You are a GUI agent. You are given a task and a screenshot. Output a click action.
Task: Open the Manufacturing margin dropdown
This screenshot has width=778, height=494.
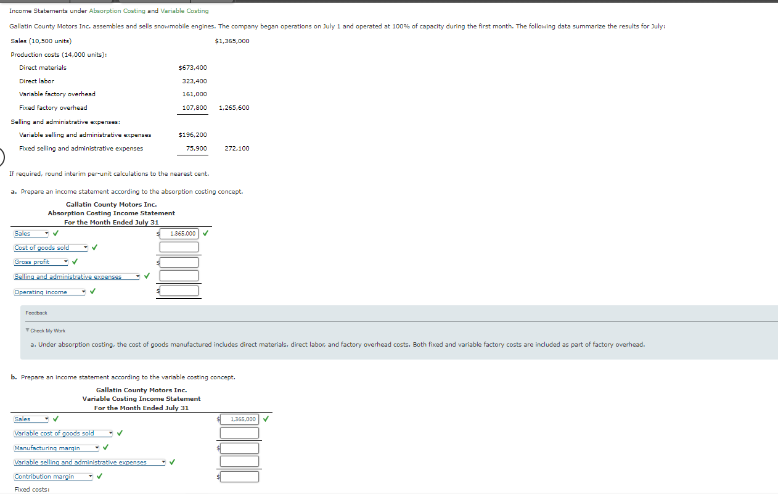point(57,448)
